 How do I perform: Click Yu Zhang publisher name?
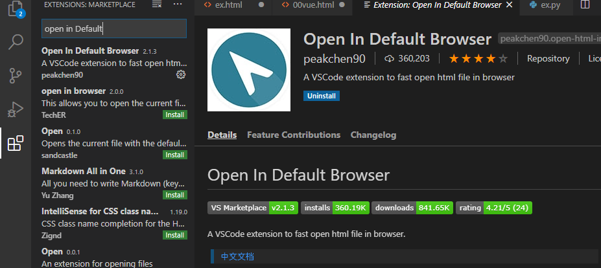(x=58, y=195)
